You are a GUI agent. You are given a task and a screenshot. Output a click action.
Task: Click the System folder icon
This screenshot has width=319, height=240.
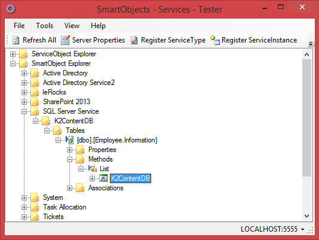[x=35, y=198]
